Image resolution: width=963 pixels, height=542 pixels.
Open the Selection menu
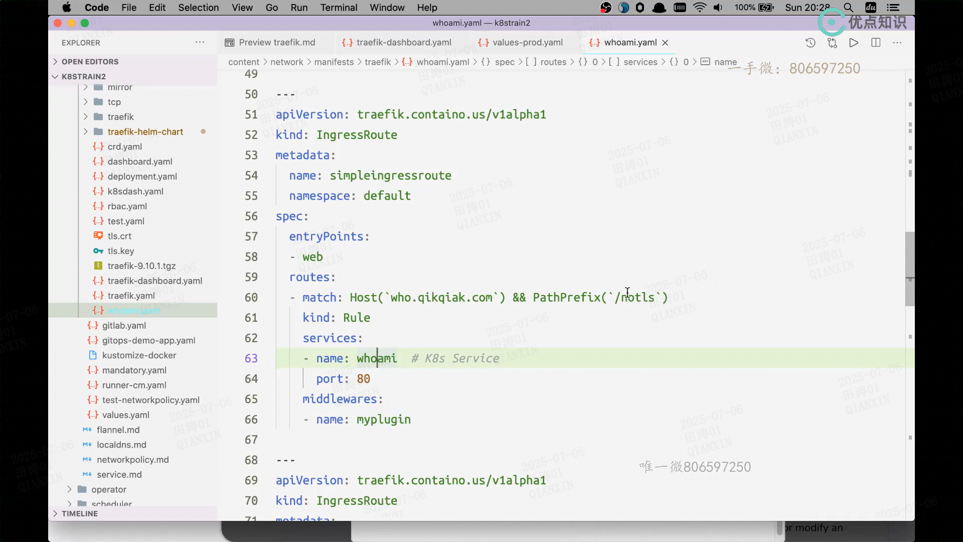tap(198, 8)
